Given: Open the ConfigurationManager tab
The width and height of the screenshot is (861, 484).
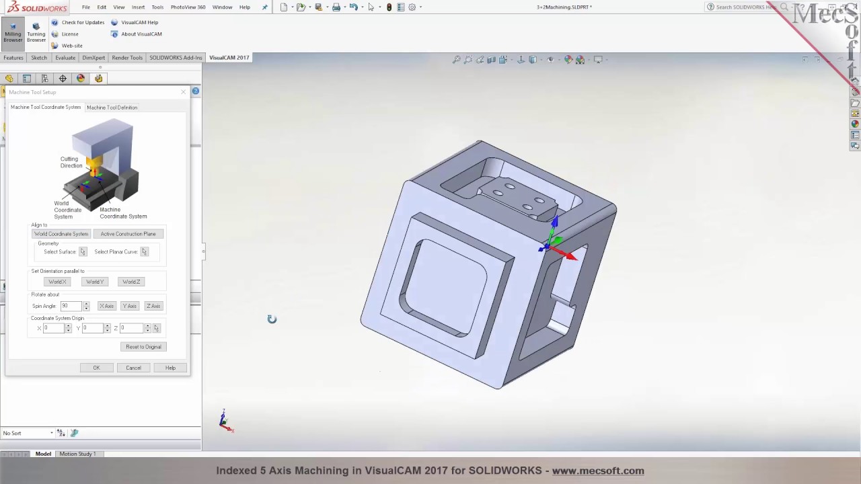Looking at the screenshot, I should coord(44,79).
